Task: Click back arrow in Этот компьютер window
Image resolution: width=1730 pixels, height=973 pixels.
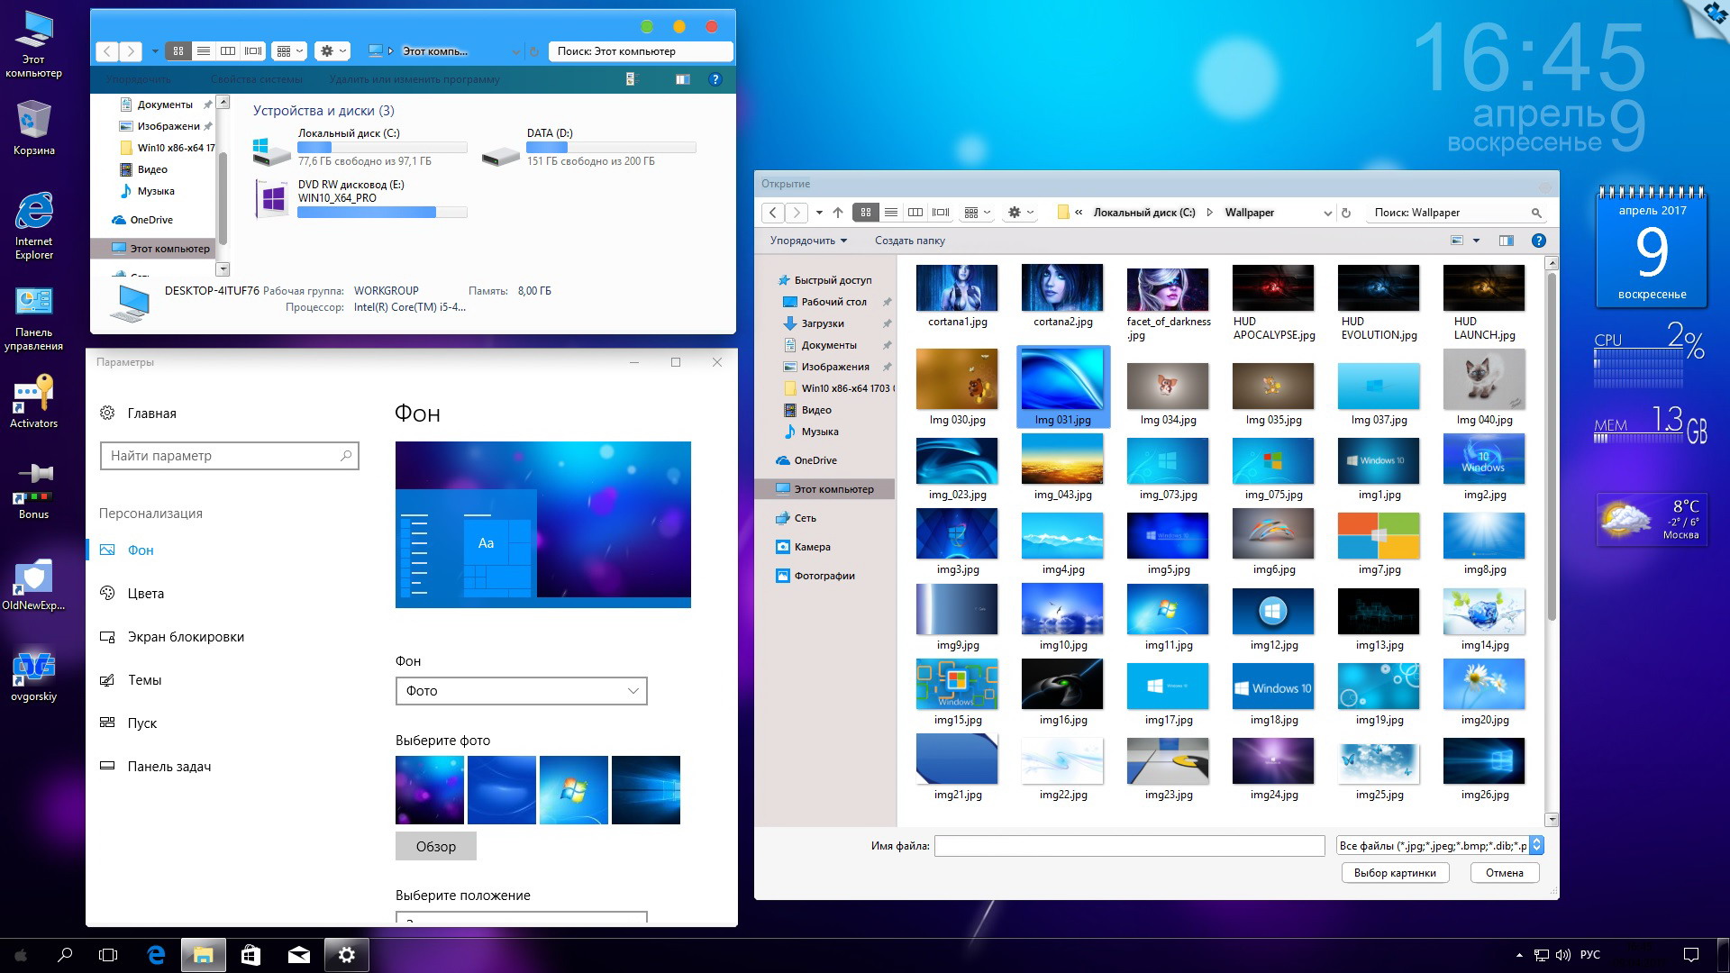Action: [107, 51]
